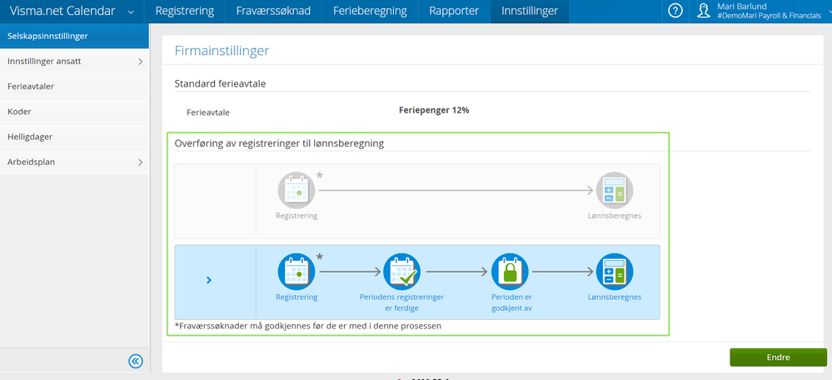
Task: Click the 'Ferieavtale' field label
Action: coord(208,112)
